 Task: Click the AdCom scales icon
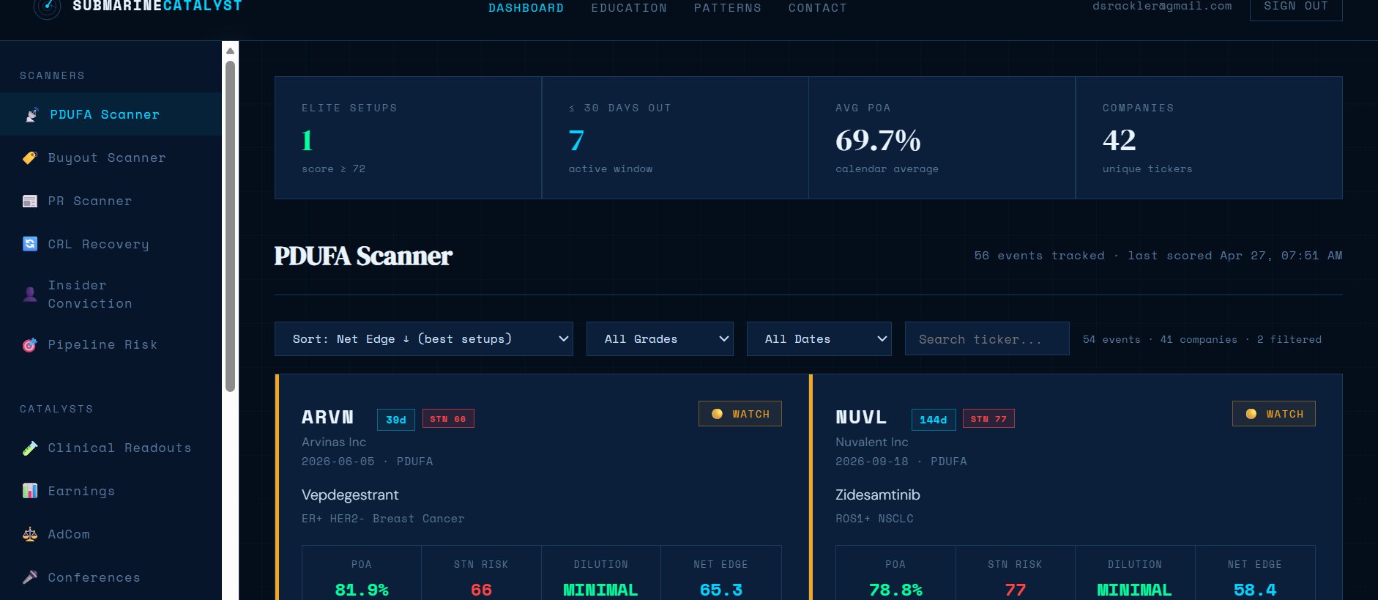30,534
